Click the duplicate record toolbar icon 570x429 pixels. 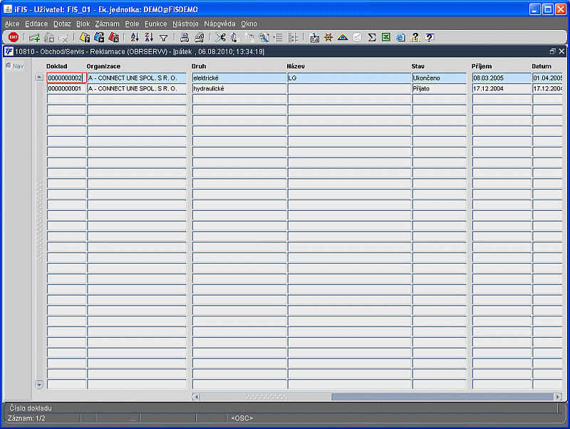click(49, 37)
